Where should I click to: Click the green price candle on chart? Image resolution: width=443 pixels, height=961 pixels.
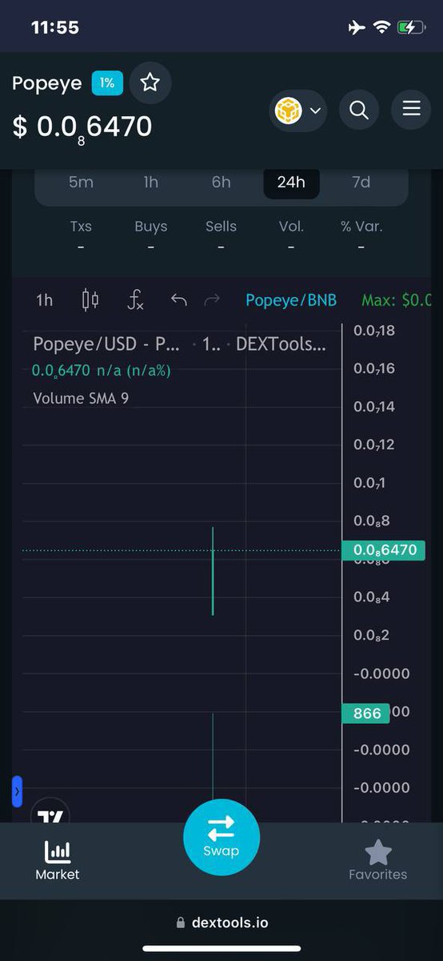213,571
